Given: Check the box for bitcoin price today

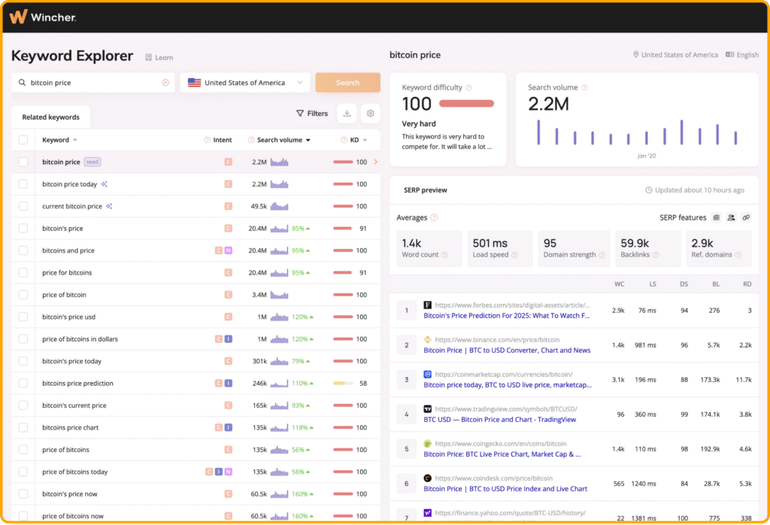Looking at the screenshot, I should (23, 184).
